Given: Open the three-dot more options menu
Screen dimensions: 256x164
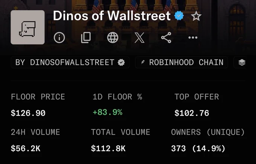Looking at the screenshot, I should (x=193, y=38).
